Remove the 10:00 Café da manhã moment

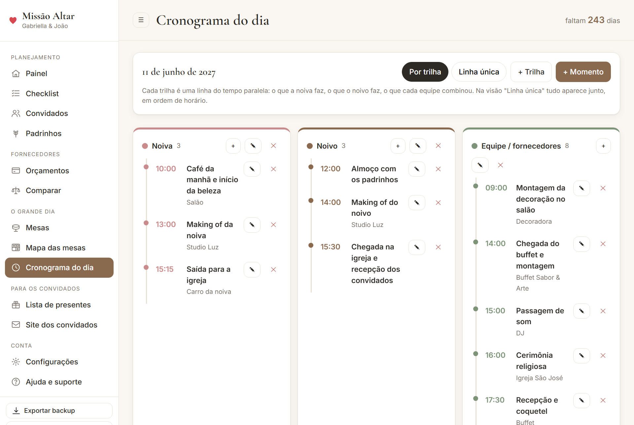click(x=273, y=169)
